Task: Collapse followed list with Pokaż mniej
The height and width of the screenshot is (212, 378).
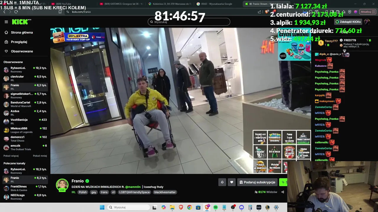Action: [x=40, y=156]
